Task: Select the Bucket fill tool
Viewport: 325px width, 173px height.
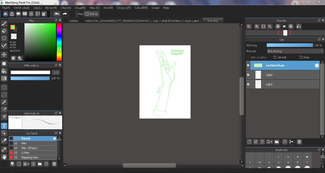Action: pos(4,71)
